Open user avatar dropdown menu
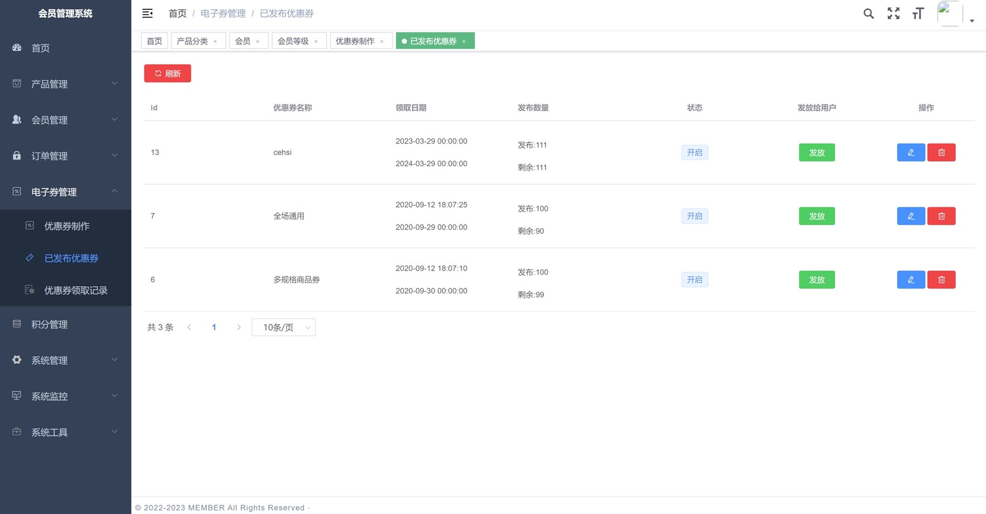Image resolution: width=986 pixels, height=514 pixels. [x=955, y=14]
